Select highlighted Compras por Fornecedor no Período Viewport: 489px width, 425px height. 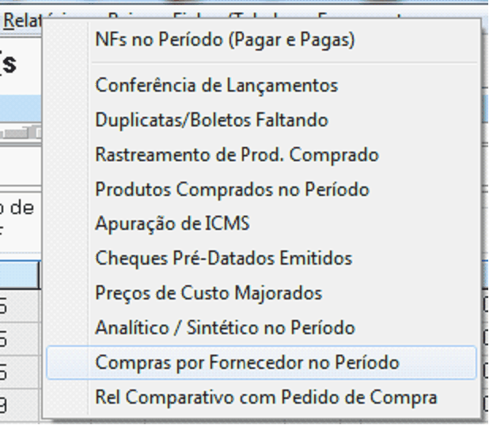[247, 363]
